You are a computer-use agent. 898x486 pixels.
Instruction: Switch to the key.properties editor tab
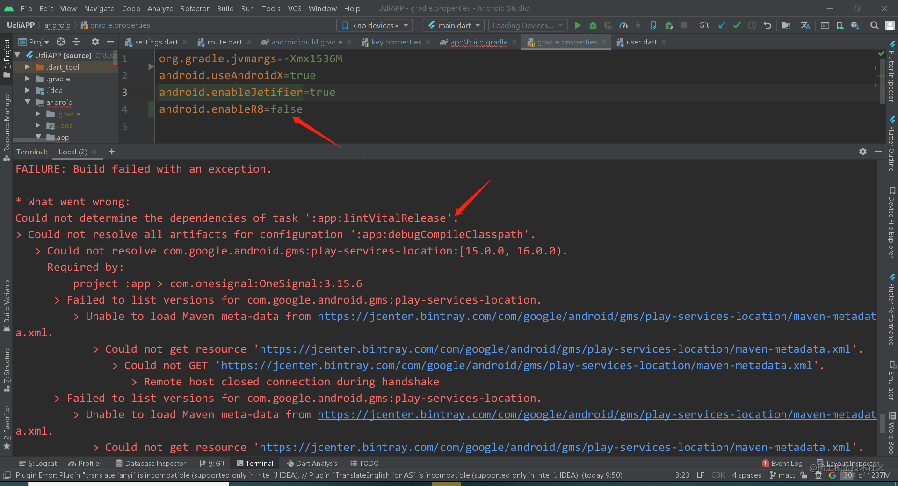[x=396, y=42]
